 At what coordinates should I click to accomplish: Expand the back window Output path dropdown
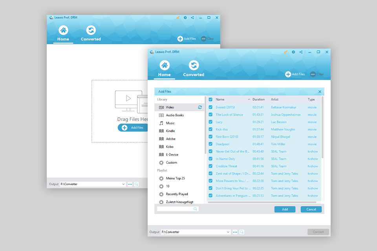[123, 184]
